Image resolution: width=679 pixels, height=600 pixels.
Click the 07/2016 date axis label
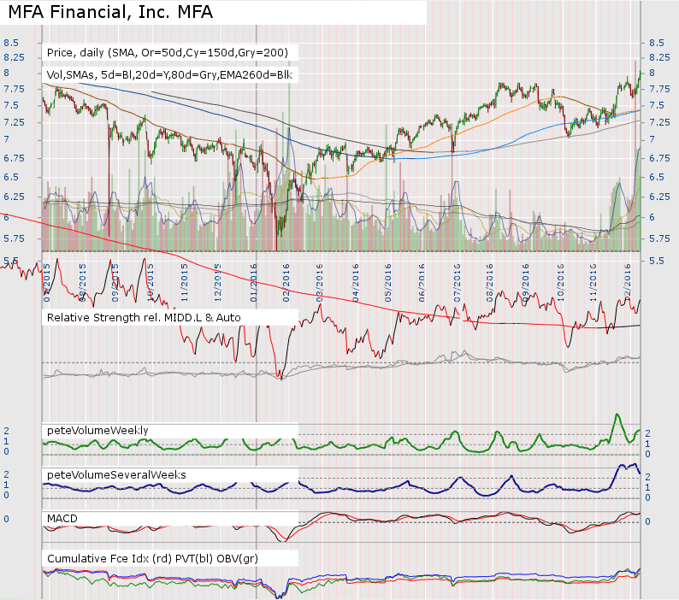(457, 283)
